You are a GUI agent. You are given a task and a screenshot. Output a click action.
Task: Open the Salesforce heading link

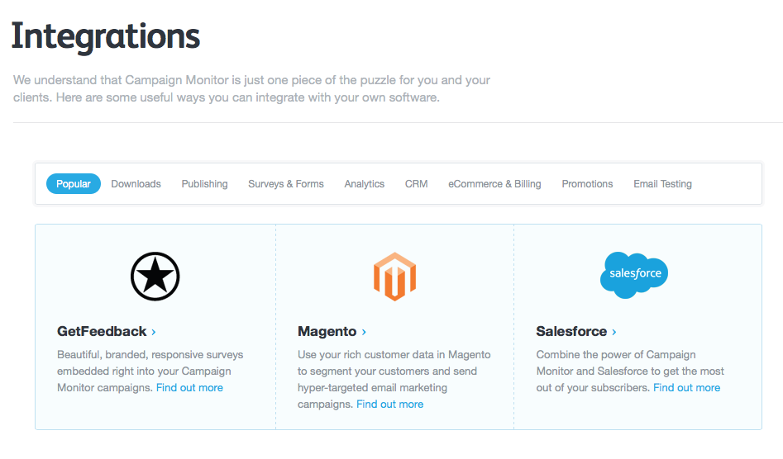pos(572,331)
